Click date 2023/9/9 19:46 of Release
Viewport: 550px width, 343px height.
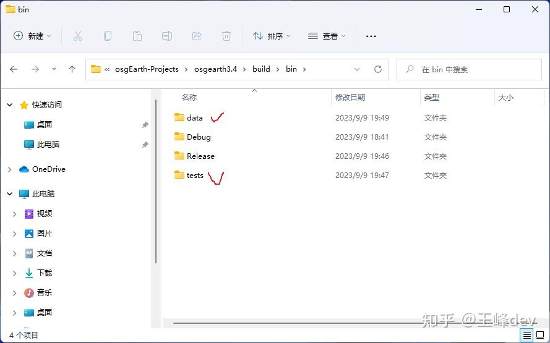point(362,156)
